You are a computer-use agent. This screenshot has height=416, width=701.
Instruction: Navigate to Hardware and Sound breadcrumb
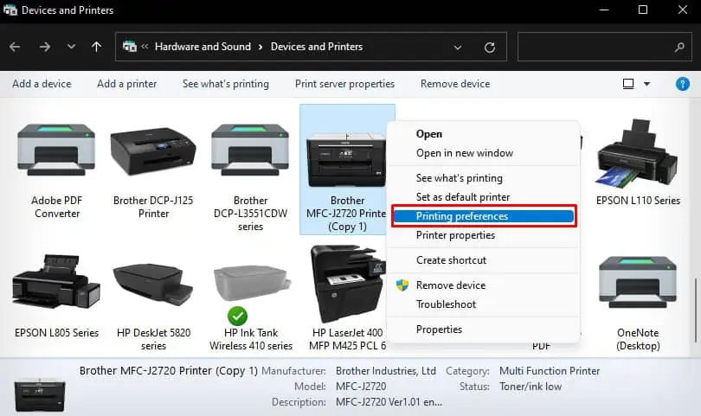point(203,47)
